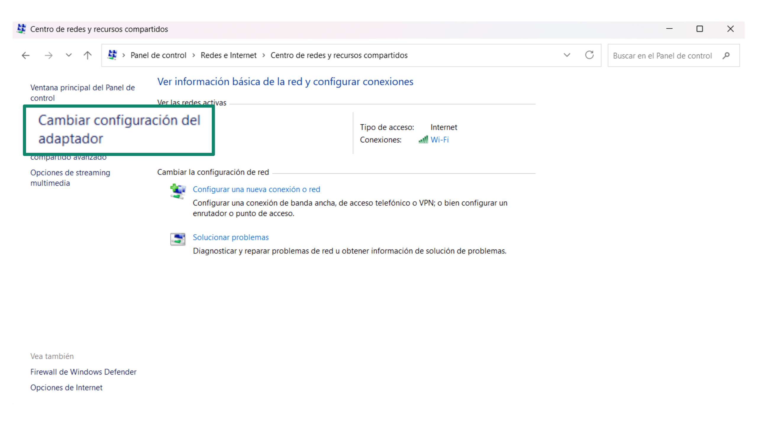Viewport: 757px width, 425px height.
Task: Open Opciones de streaming multimedia
Action: pos(70,178)
